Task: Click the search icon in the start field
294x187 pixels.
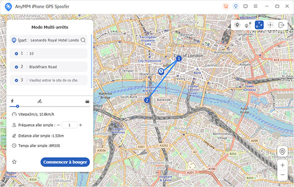Action: [83, 40]
